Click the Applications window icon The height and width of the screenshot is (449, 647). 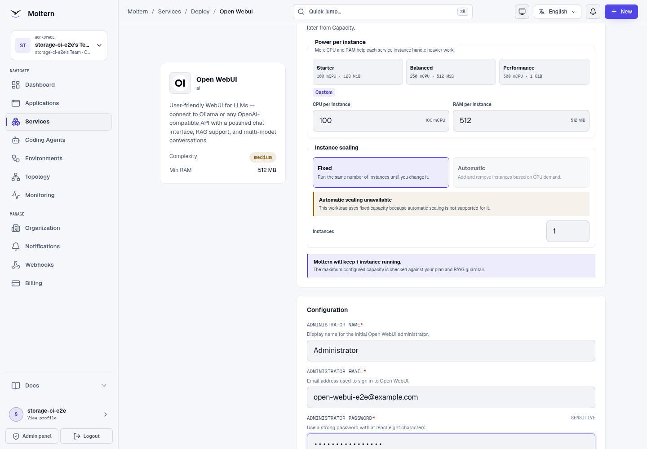coord(16,103)
